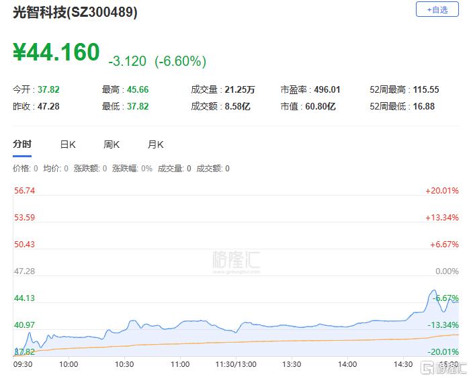This screenshot has width=471, height=379.
Task: Click chart axis label 53.59
Action: point(24,218)
